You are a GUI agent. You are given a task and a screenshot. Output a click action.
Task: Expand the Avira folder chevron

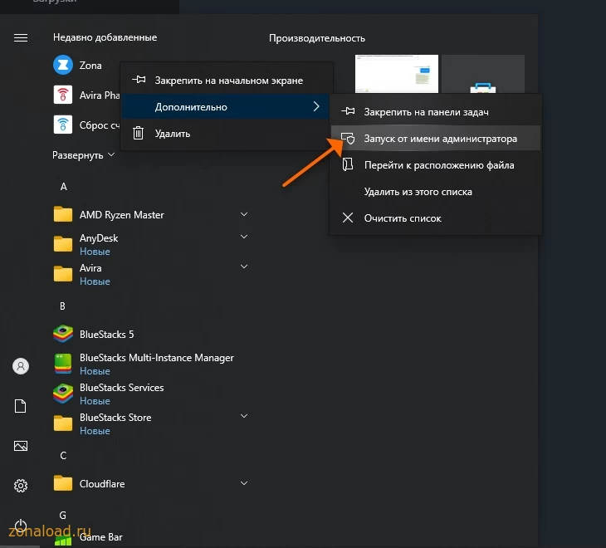point(244,266)
